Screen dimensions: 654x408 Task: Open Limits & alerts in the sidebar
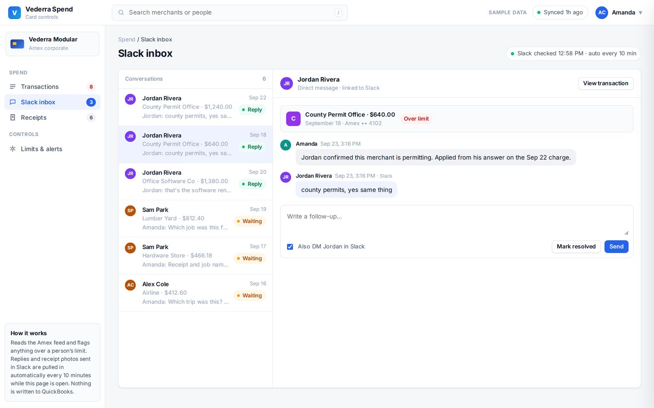point(52,149)
